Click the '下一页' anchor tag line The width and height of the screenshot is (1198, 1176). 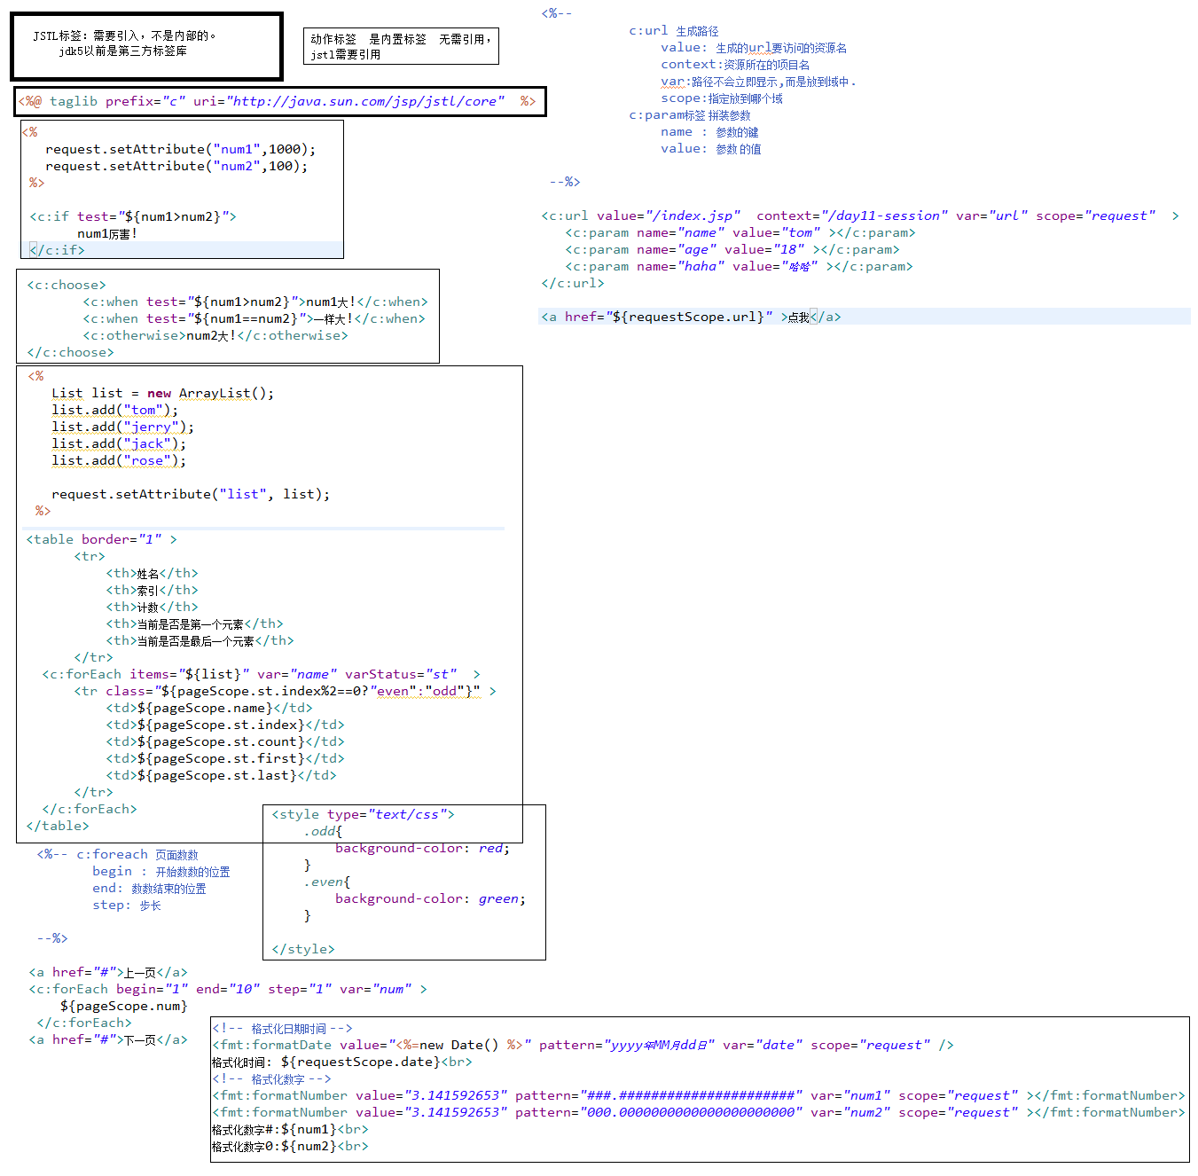(108, 1039)
